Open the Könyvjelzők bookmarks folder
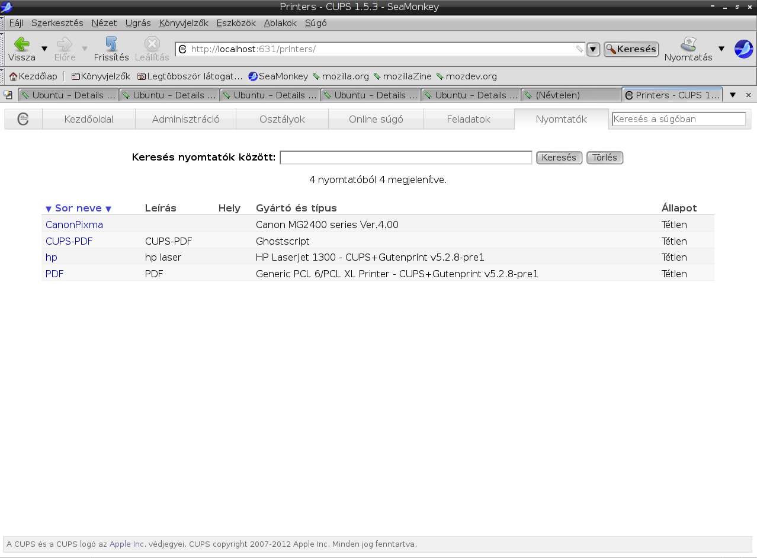Viewport: 757px width, 558px height. (x=101, y=76)
